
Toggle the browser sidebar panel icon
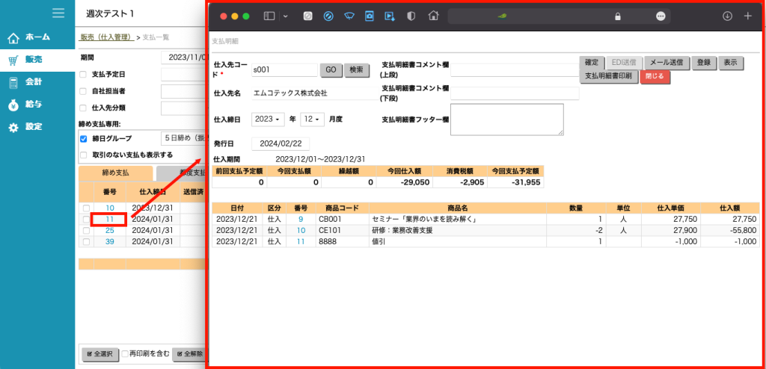point(269,16)
